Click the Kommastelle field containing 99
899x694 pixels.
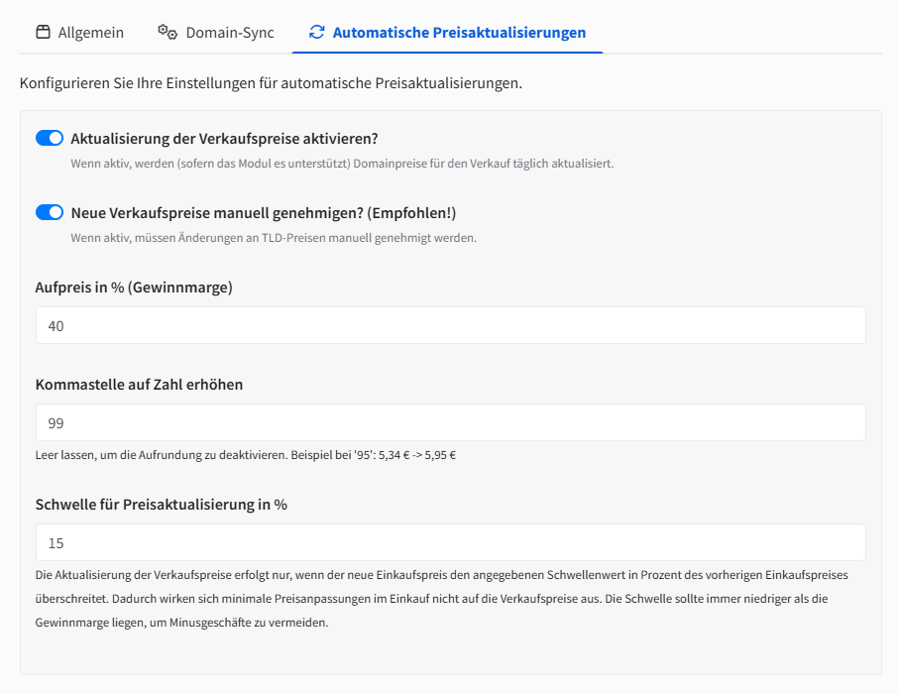tap(450, 422)
